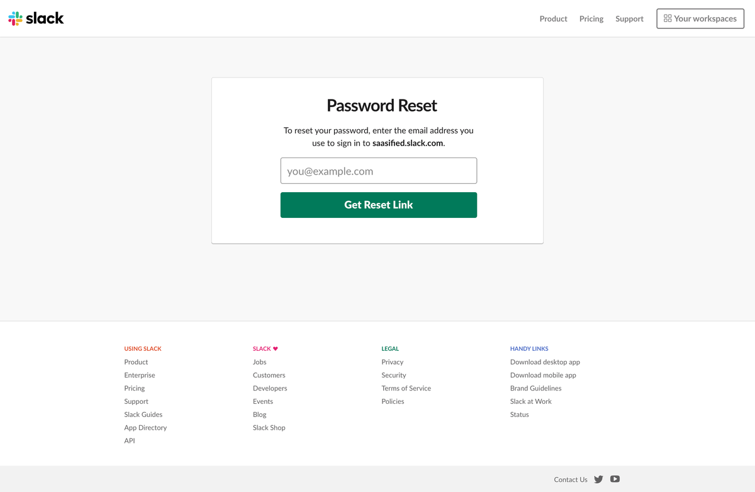Open Brand Guidelines link
This screenshot has width=755, height=492.
[536, 388]
